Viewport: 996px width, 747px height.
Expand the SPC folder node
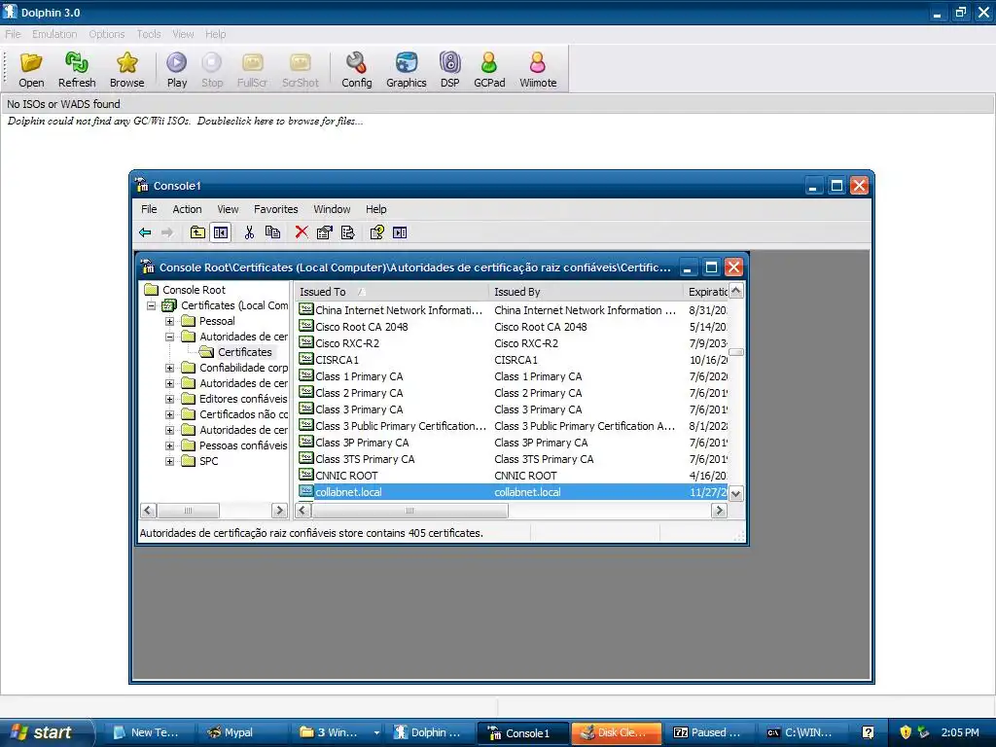[x=169, y=461]
